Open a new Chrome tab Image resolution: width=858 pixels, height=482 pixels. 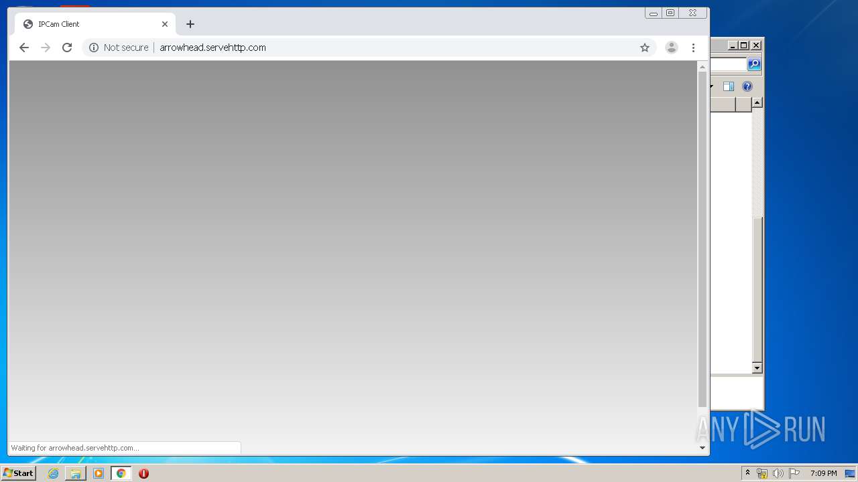[x=190, y=24]
